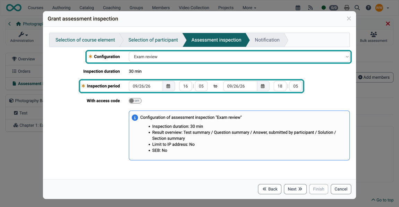The height and width of the screenshot is (207, 399).
Task: Open the Coaching menu item
Action: pyautogui.click(x=112, y=8)
